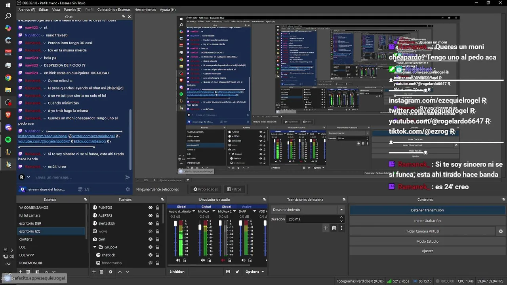The image size is (507, 285).
Task: Add a new source in Fuentes
Action: tap(94, 272)
